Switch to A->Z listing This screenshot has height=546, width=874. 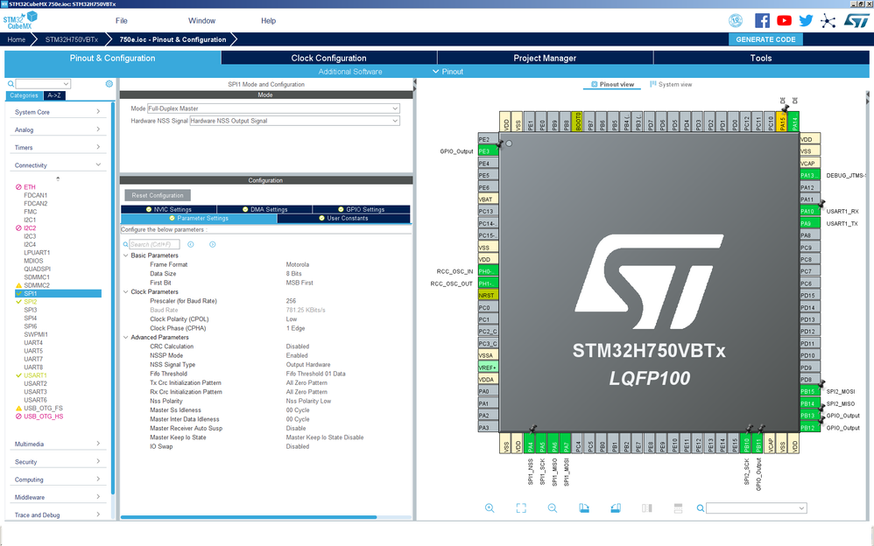tap(54, 95)
